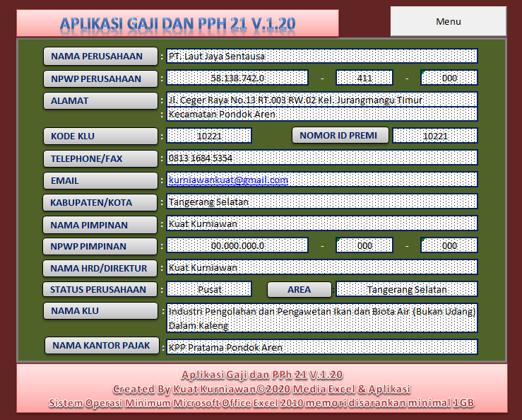The height and width of the screenshot is (420, 522).
Task: Click footer line Aplikasi Gaji dan PPh 21 V.1.20
Action: click(x=262, y=375)
